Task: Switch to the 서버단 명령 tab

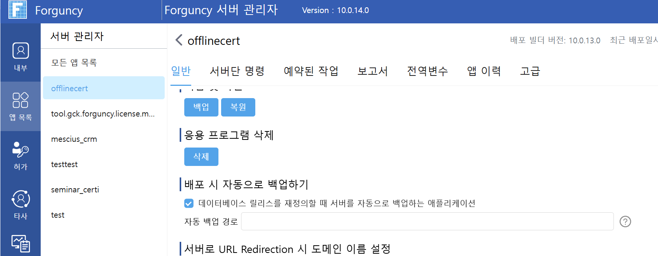Action: (237, 71)
